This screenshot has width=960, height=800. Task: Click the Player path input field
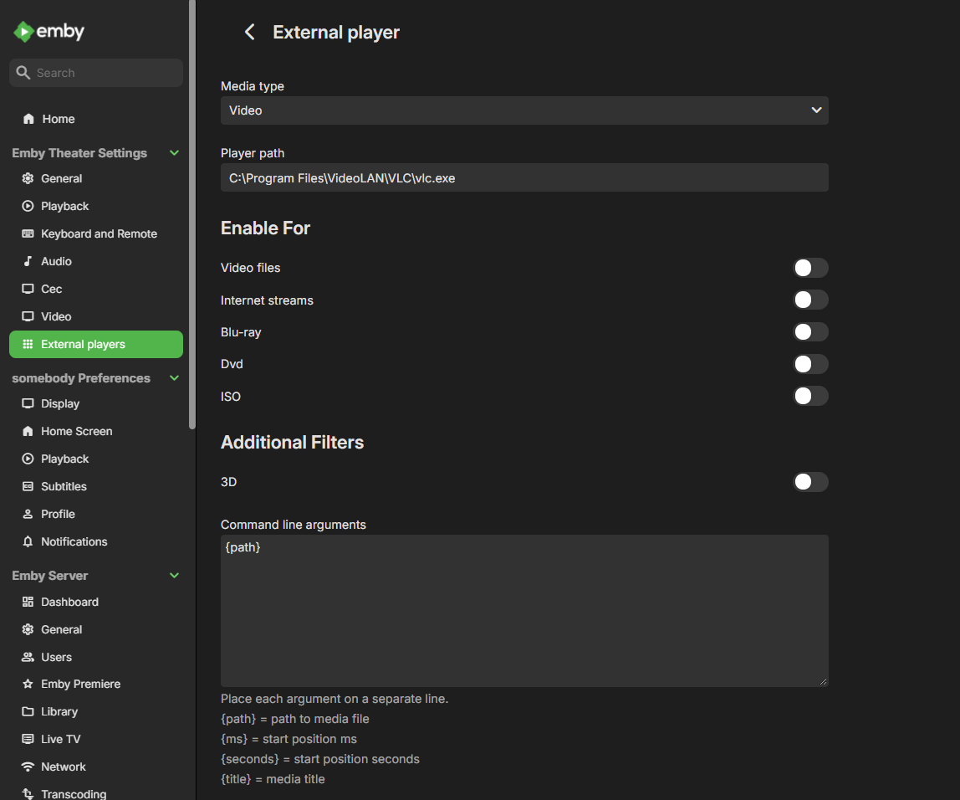(x=524, y=177)
